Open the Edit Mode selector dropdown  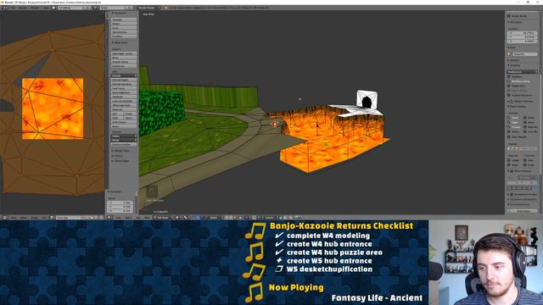162,218
